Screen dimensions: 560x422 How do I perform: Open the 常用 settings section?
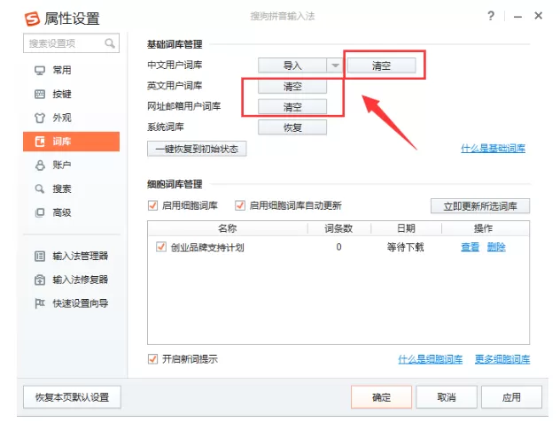tap(72, 70)
